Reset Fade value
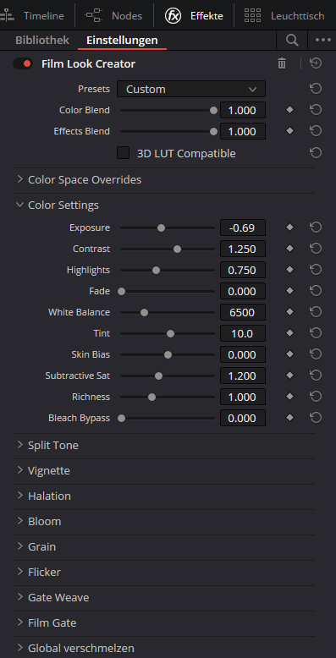Image resolution: width=336 pixels, height=658 pixels. (x=316, y=291)
